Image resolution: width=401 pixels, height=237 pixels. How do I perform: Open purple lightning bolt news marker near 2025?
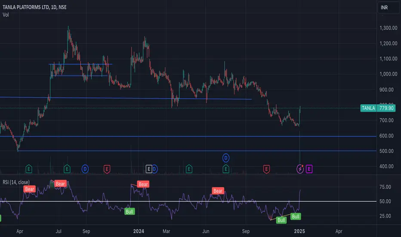pyautogui.click(x=300, y=169)
